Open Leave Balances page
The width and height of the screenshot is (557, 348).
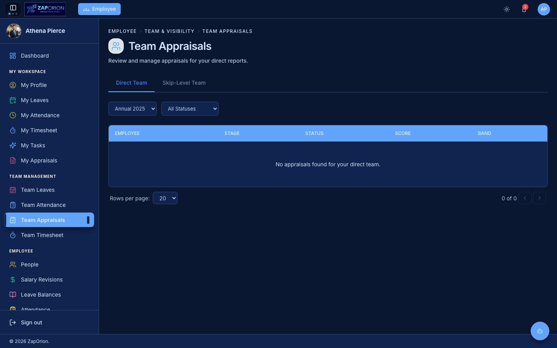pyautogui.click(x=49, y=295)
